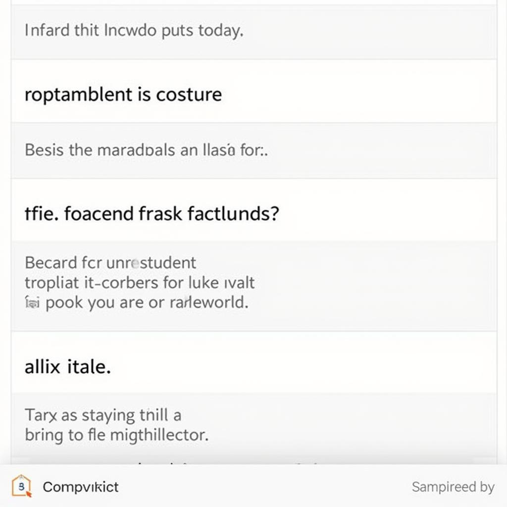
Task: Select the 'Besis the maradpals an llasa for:.' row
Action: (254, 151)
